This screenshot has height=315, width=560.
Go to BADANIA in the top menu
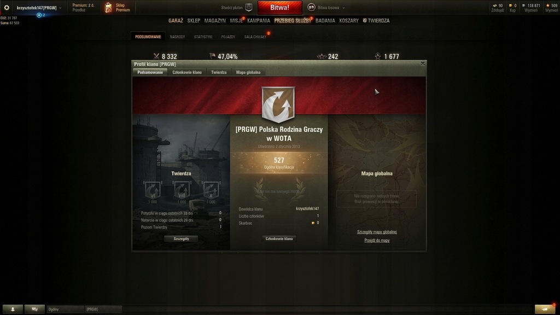(325, 21)
